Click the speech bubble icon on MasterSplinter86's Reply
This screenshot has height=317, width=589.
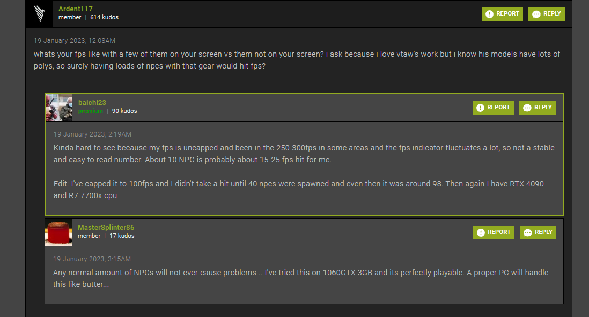[x=528, y=233]
